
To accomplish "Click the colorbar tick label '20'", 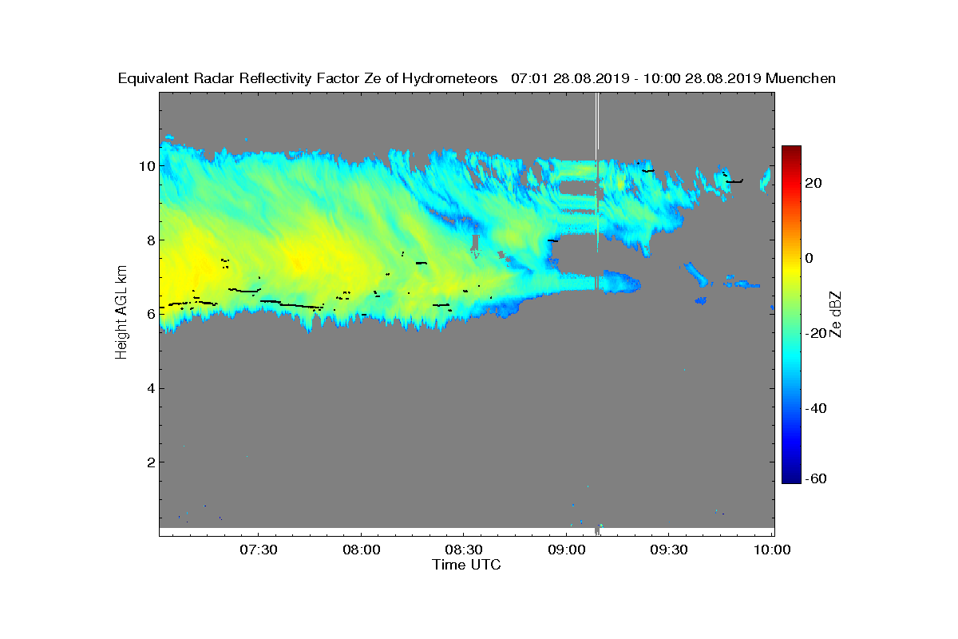I will (814, 184).
